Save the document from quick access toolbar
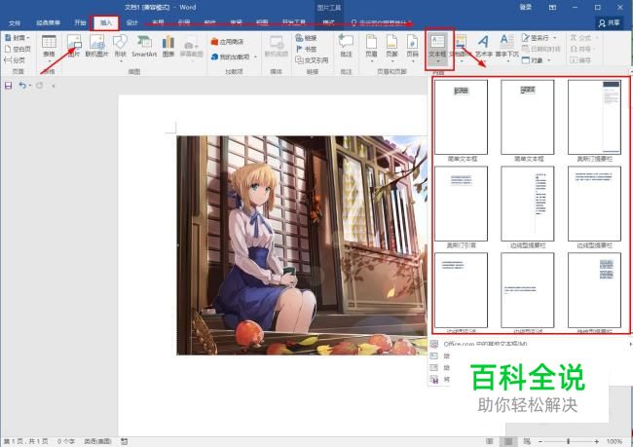 pyautogui.click(x=8, y=86)
